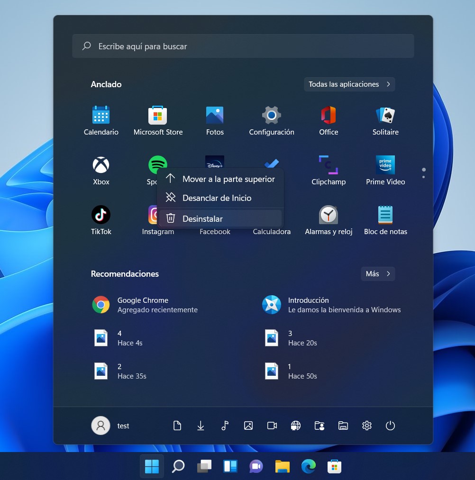Open the Xbox app
This screenshot has width=475, height=480.
pyautogui.click(x=101, y=170)
